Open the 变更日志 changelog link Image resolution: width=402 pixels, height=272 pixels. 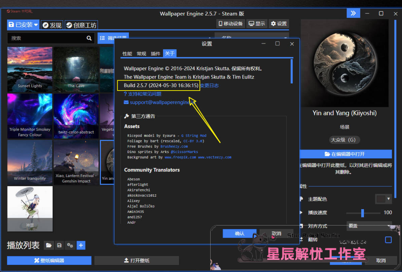coord(210,86)
